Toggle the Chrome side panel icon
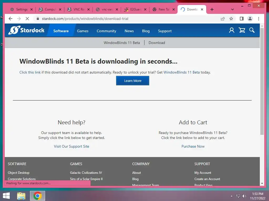 [x=242, y=19]
